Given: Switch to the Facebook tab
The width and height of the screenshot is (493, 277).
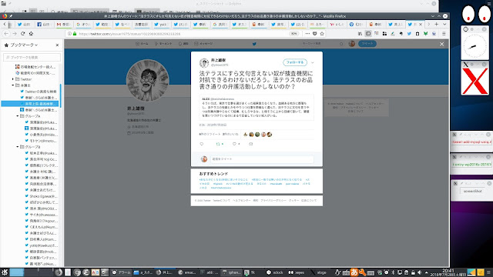Looking at the screenshot, I should [44, 24].
